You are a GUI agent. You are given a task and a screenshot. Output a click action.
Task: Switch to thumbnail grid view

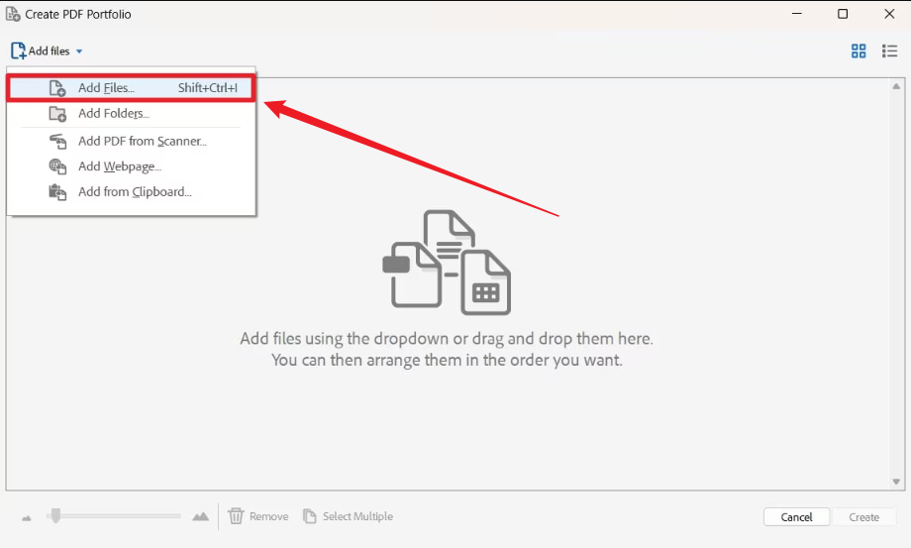859,52
